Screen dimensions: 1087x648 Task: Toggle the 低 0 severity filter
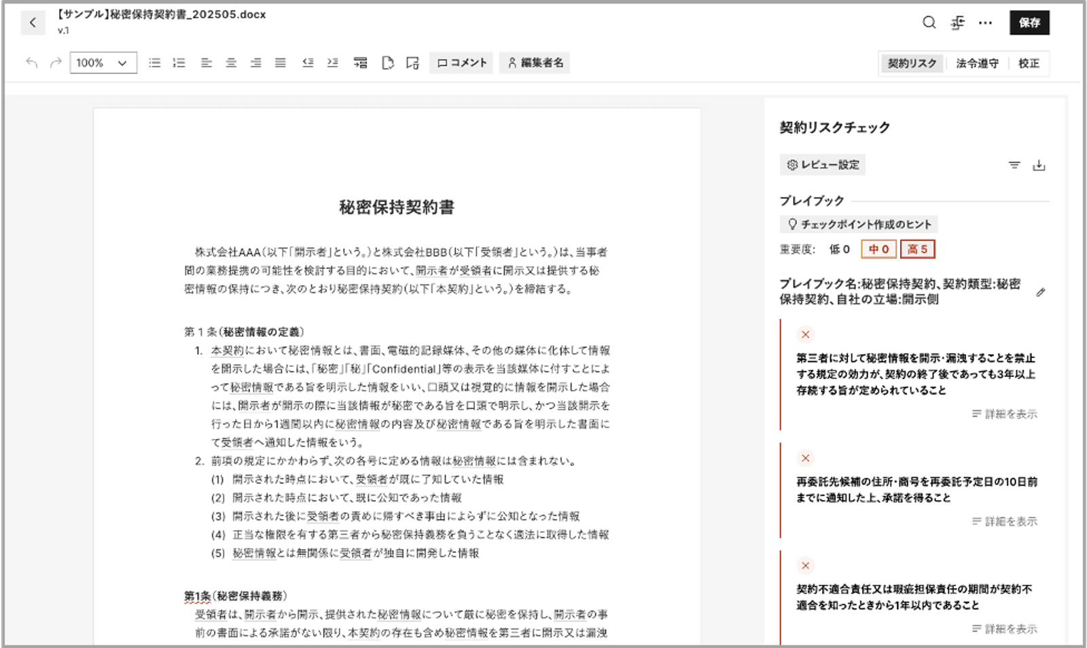coord(839,249)
